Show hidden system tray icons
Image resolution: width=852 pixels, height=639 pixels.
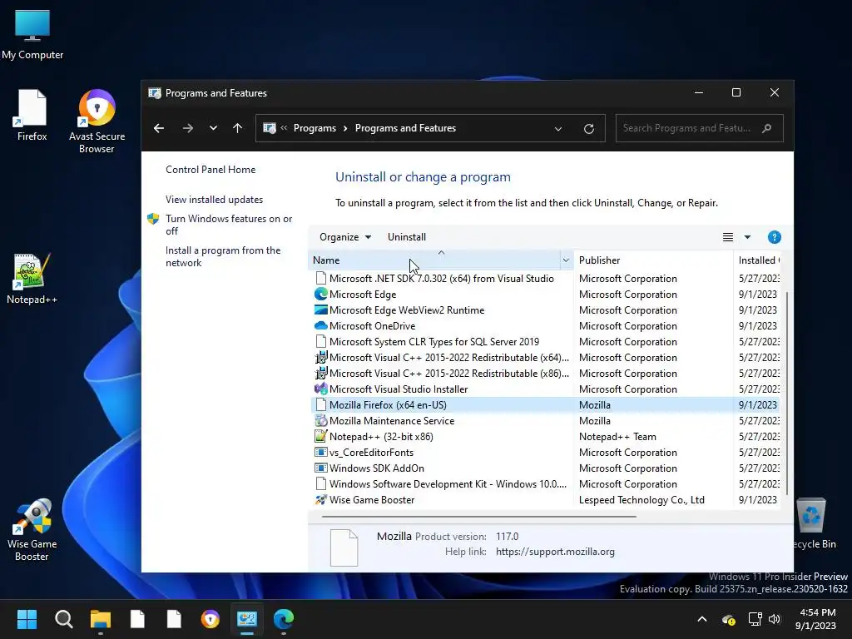(x=702, y=619)
